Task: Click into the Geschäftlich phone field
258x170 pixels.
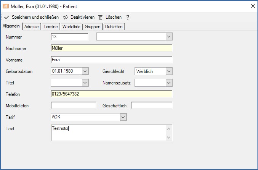Action: (x=152, y=105)
